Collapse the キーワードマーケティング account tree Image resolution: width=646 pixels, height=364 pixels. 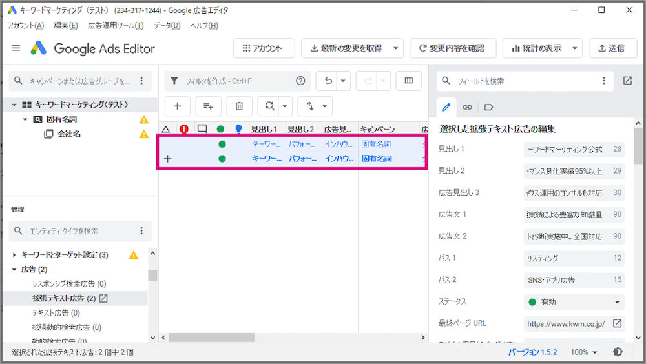(14, 105)
